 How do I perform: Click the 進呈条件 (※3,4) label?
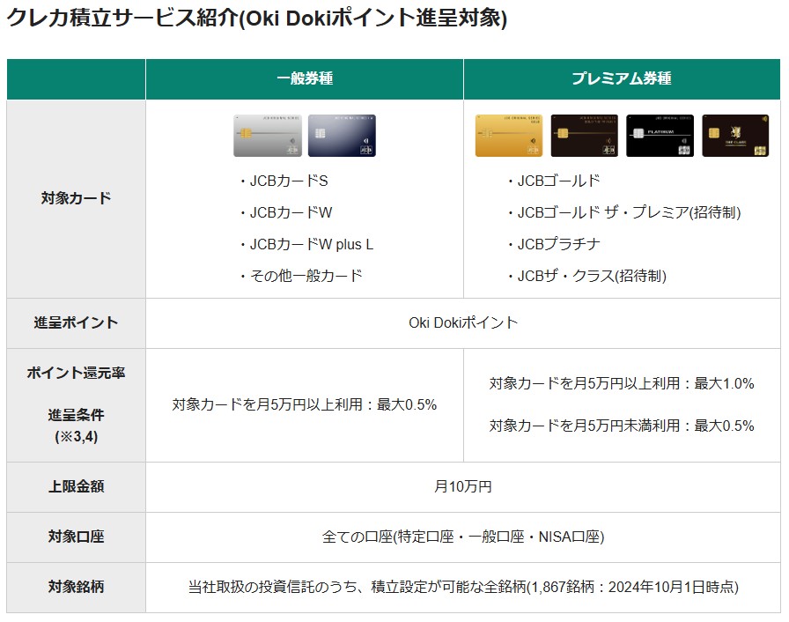pos(76,426)
